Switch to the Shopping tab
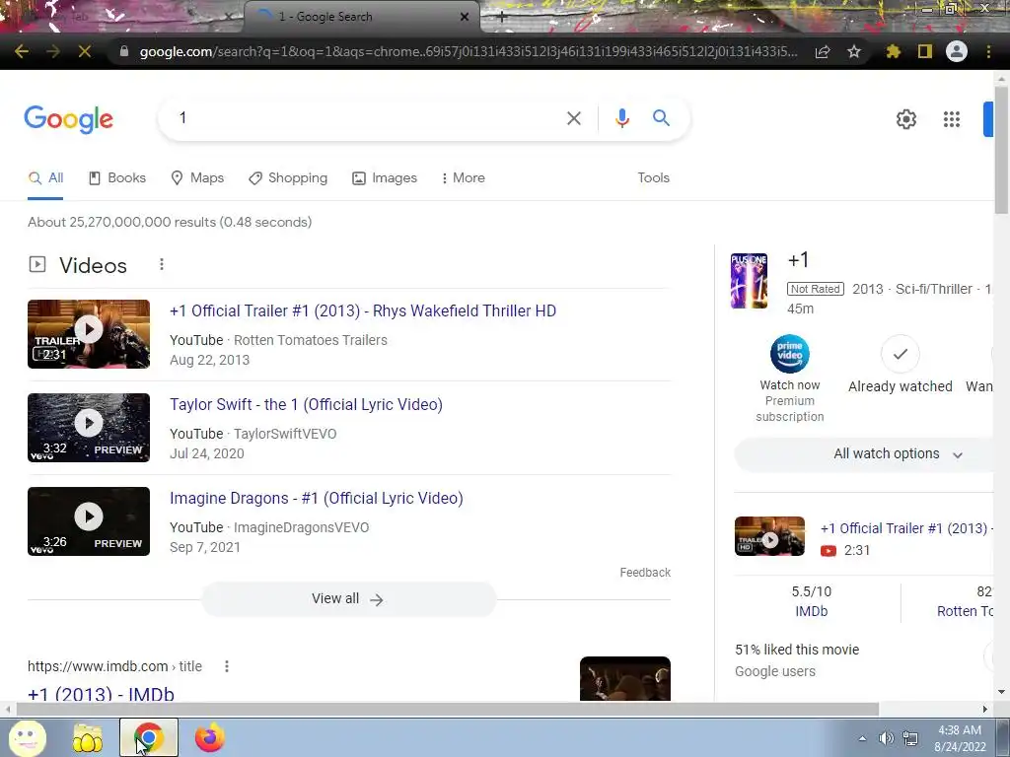1010x757 pixels. tap(288, 178)
